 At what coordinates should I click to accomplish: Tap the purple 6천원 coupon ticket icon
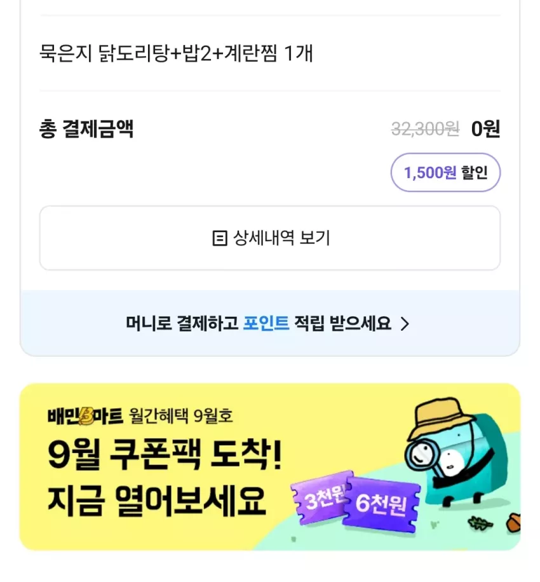381,504
